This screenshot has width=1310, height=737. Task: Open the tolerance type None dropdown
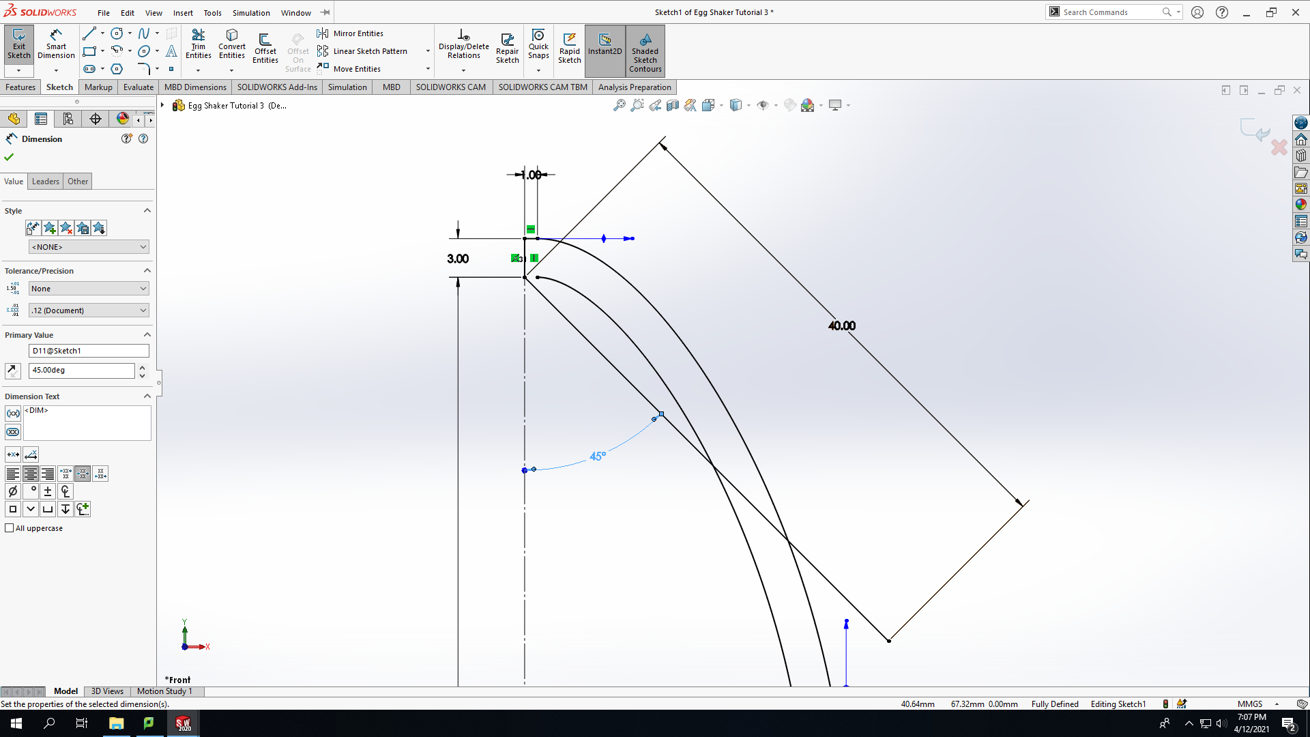tap(89, 289)
